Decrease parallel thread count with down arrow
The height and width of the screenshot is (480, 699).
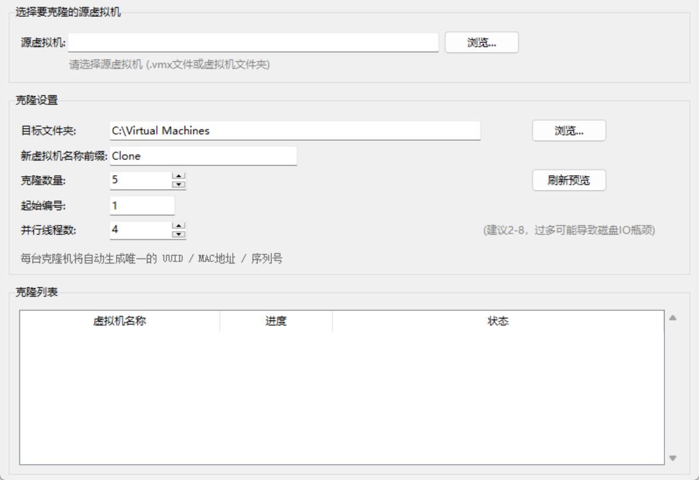tap(179, 233)
